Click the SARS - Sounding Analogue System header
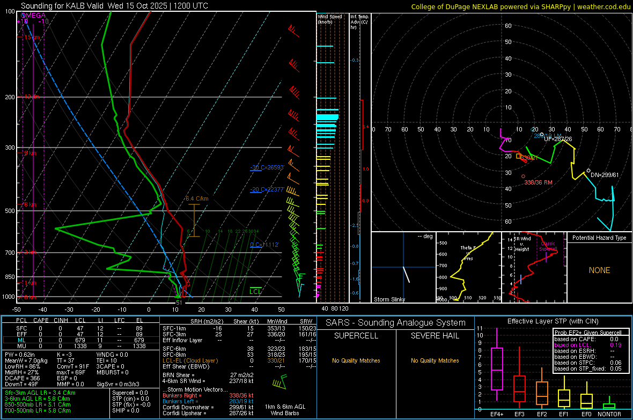This screenshot has height=420, width=633. tap(396, 323)
